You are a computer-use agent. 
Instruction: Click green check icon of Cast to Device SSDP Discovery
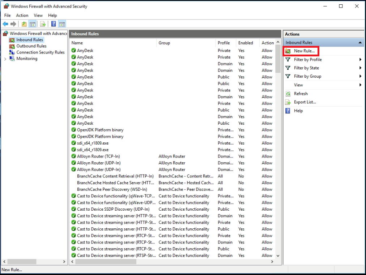(x=73, y=209)
